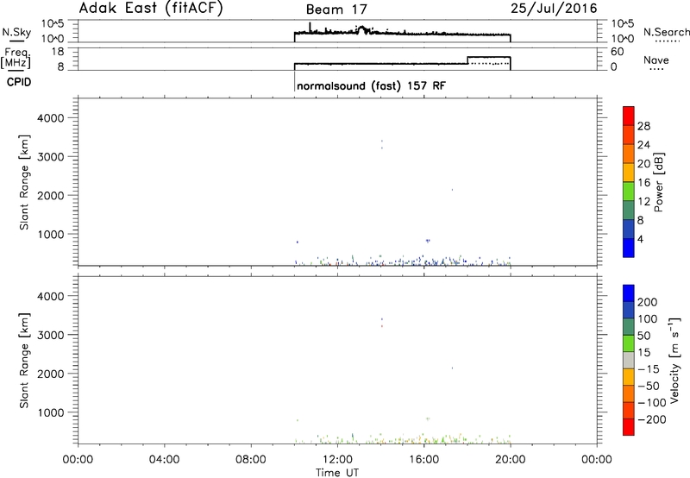Select the bright blue top velocity swatch
690x478 pixels.
629,293
